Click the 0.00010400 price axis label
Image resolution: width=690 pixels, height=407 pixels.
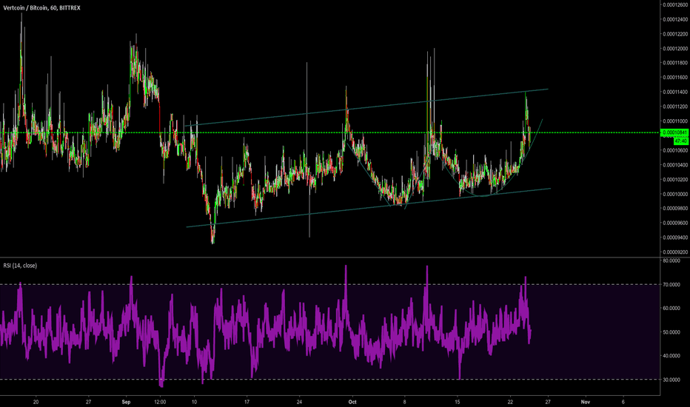point(675,165)
